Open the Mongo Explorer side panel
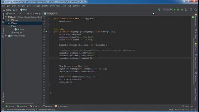The image size is (199, 112). [x=196, y=94]
